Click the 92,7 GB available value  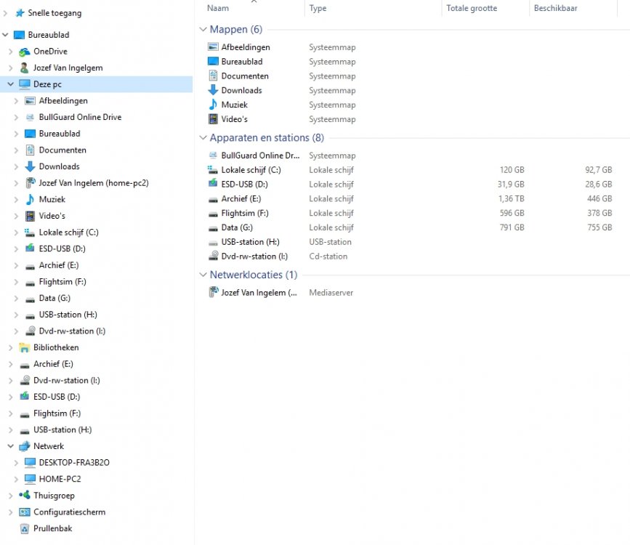(599, 169)
